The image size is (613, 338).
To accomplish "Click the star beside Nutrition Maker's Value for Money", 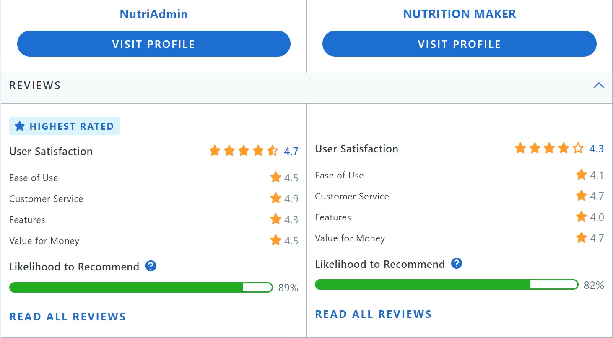I will 582,238.
